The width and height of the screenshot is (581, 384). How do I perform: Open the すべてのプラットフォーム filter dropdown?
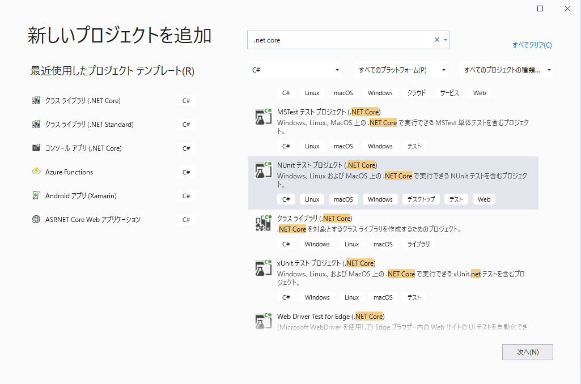pos(401,70)
